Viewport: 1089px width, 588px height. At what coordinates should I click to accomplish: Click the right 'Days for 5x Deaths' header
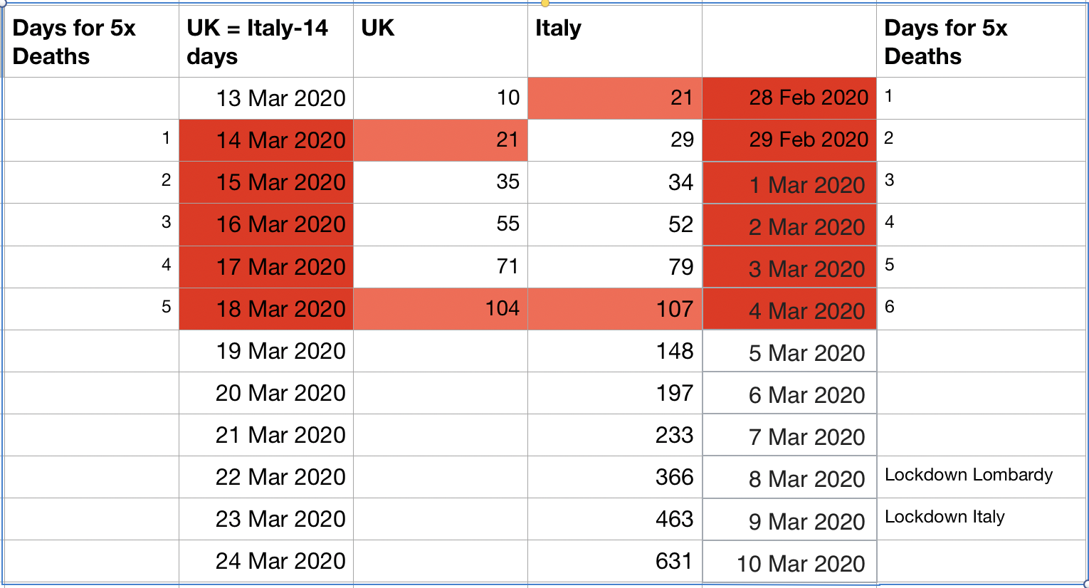tap(982, 42)
